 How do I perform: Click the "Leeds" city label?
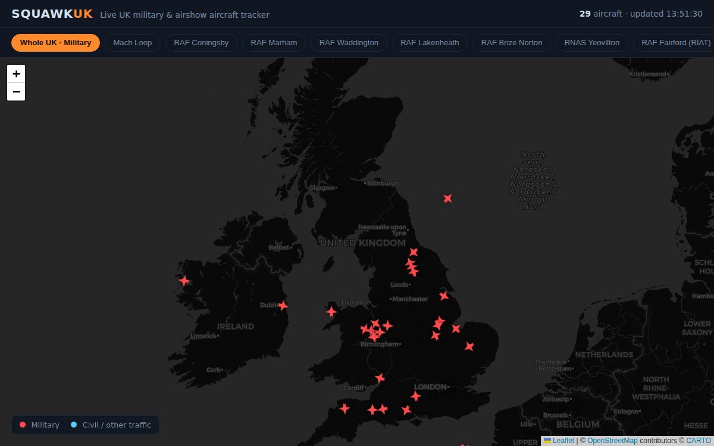click(x=399, y=285)
